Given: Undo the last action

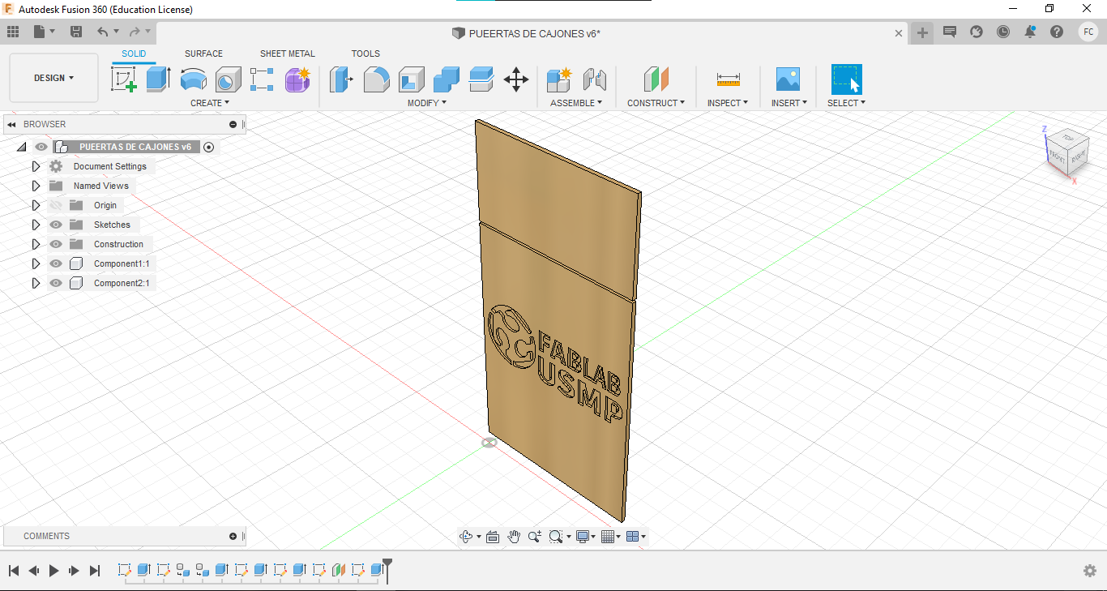Looking at the screenshot, I should (102, 32).
